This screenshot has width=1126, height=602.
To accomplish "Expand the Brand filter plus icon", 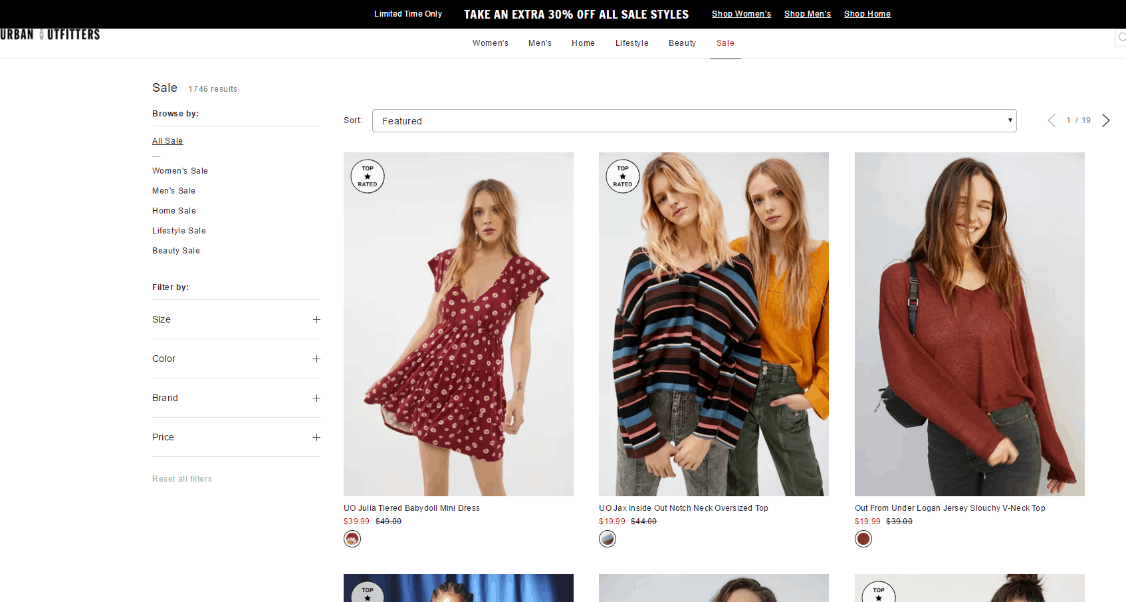I will coord(316,398).
